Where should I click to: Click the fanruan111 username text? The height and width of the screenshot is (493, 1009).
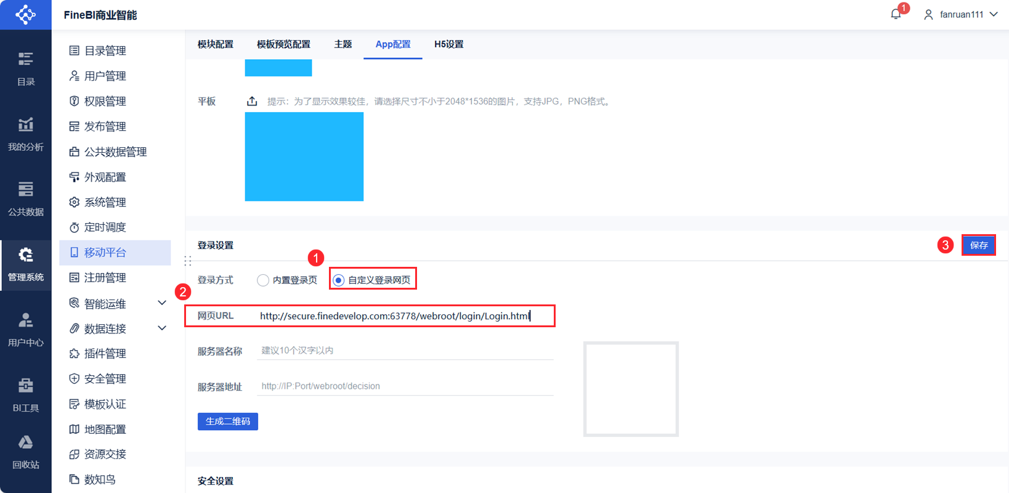[x=962, y=14]
